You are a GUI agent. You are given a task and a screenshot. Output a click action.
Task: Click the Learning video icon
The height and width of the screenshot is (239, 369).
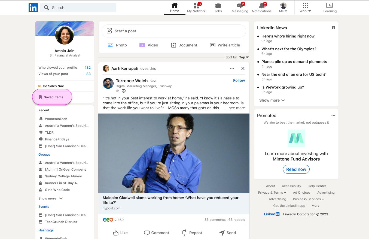330,5
